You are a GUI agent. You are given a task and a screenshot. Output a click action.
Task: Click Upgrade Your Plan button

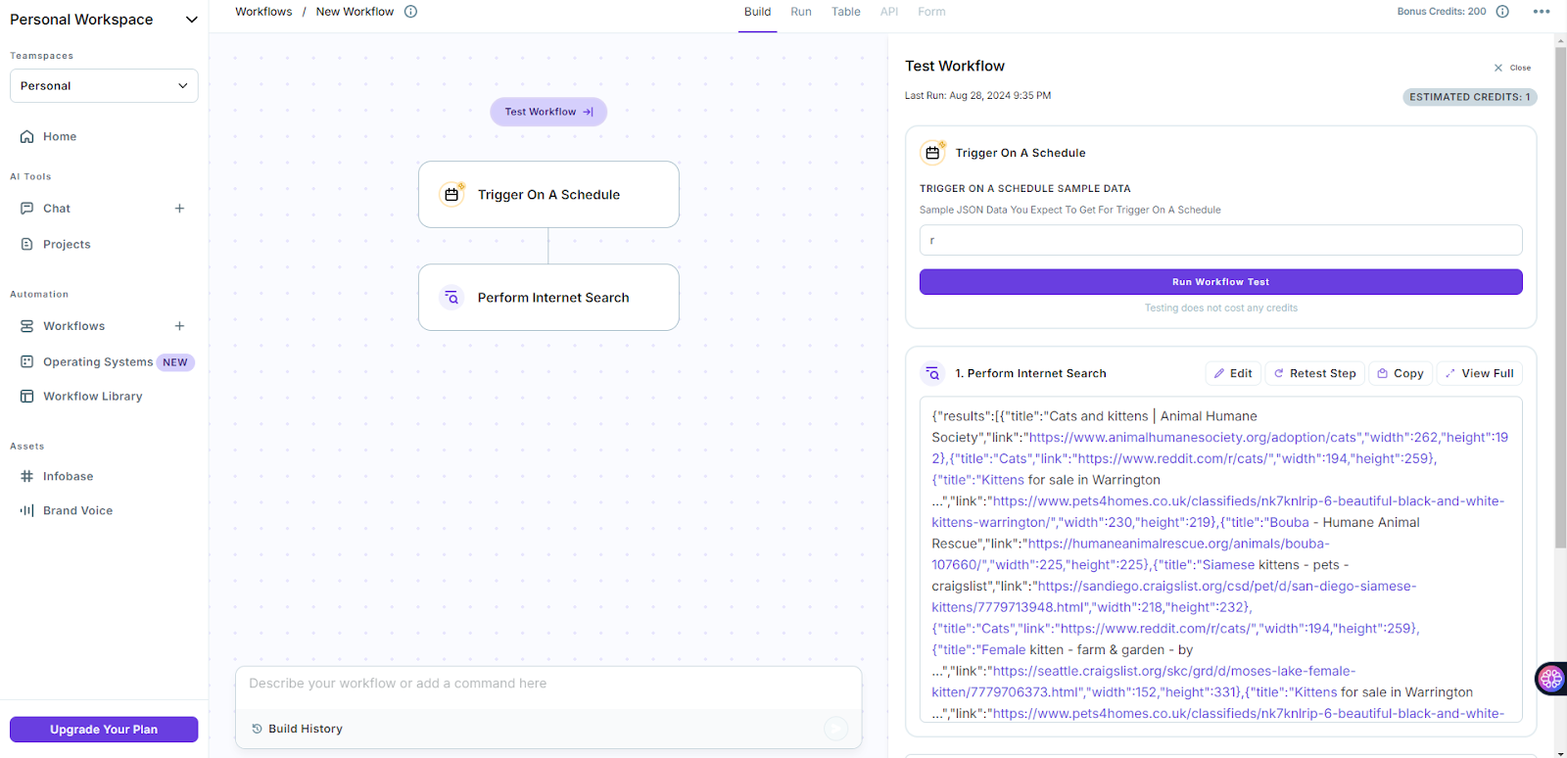click(x=104, y=730)
